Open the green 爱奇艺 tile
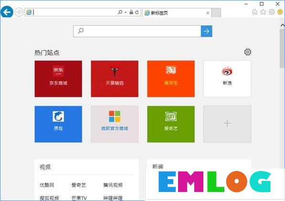 171,124
